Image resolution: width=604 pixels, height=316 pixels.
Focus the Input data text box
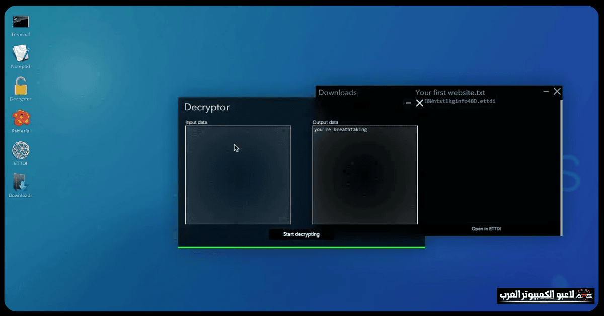click(x=238, y=175)
